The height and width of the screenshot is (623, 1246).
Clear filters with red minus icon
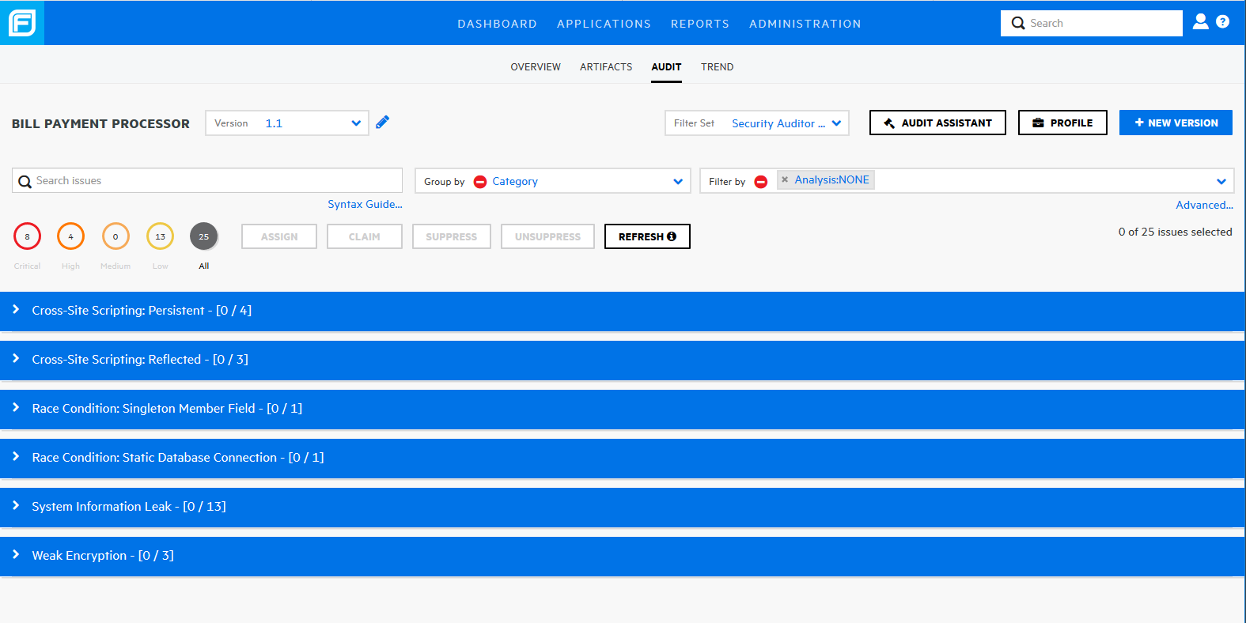[x=761, y=182]
